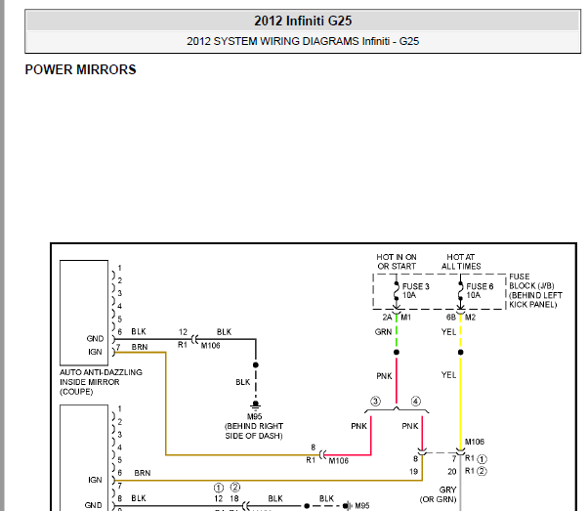
Task: Click the 'AUTO ANTI-DAZZLING INSIDE MIRROR (COUPE)' label
Action: pyautogui.click(x=101, y=382)
